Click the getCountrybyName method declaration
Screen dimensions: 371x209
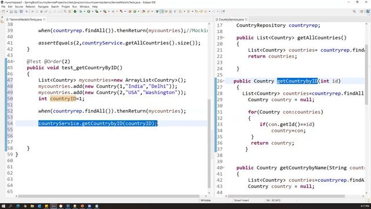pos(303,168)
